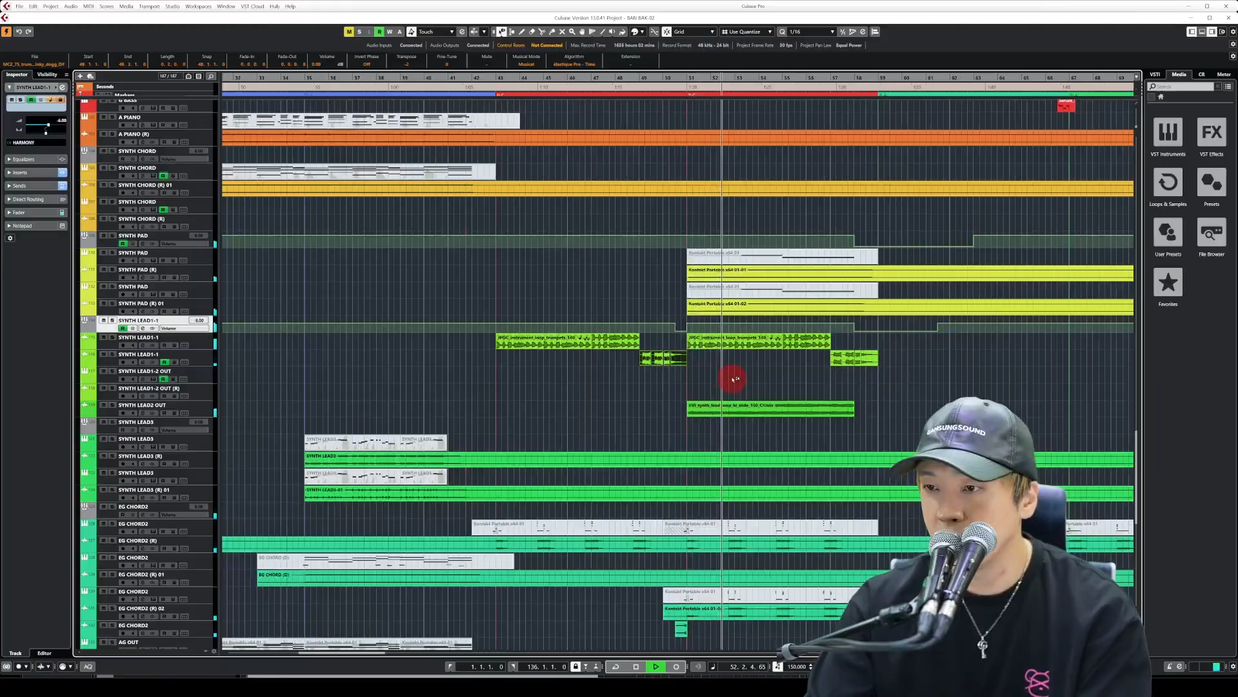Expand the Direct Routing section

(36, 199)
